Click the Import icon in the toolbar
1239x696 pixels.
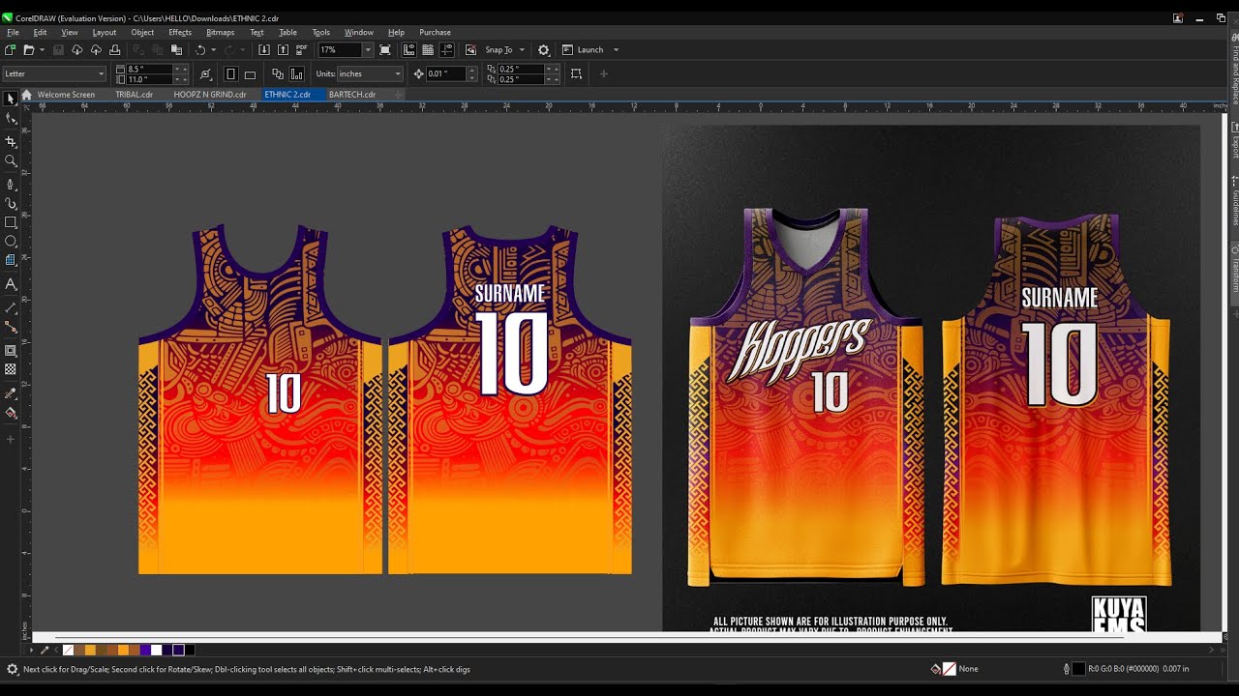click(264, 49)
